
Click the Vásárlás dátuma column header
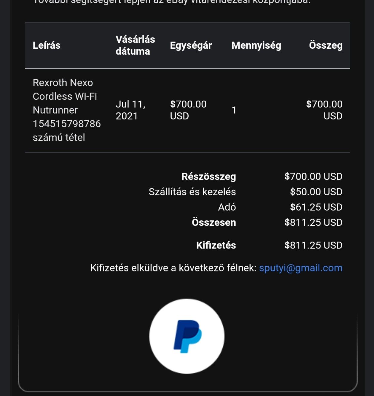point(135,45)
